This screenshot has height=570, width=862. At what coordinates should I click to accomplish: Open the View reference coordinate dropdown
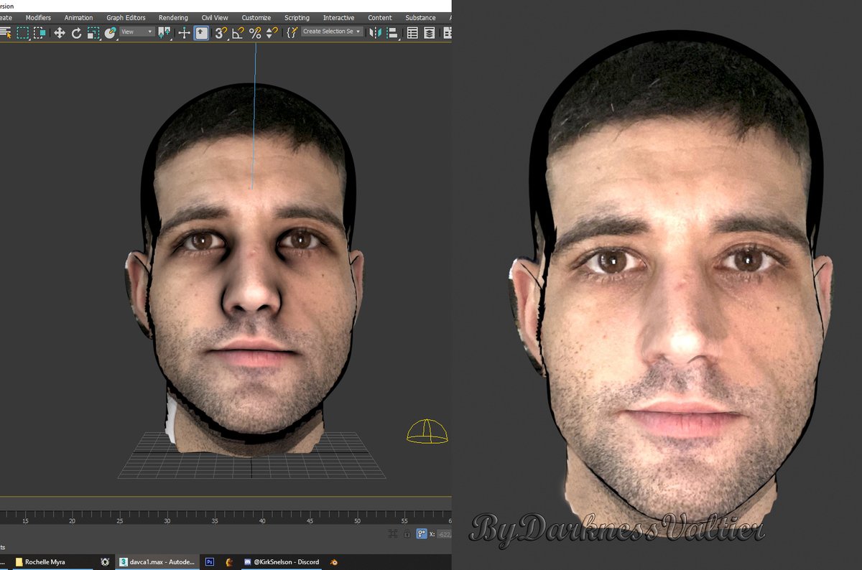[136, 32]
